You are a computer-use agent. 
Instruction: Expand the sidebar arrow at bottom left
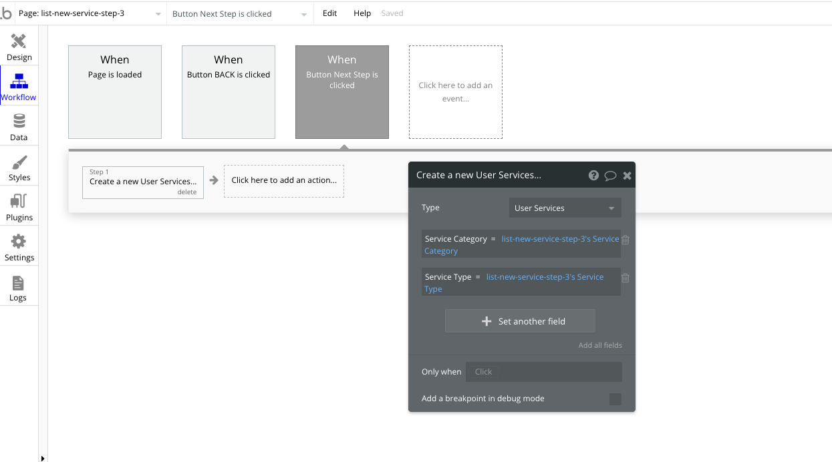pyautogui.click(x=43, y=458)
